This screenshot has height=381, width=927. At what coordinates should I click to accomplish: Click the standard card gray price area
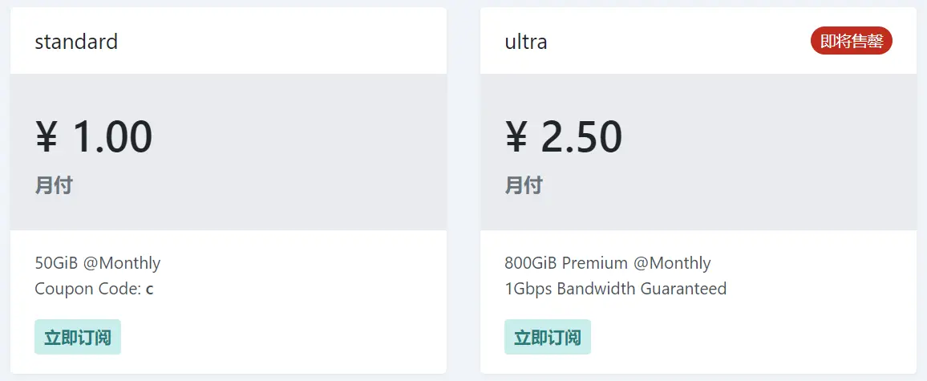click(229, 152)
